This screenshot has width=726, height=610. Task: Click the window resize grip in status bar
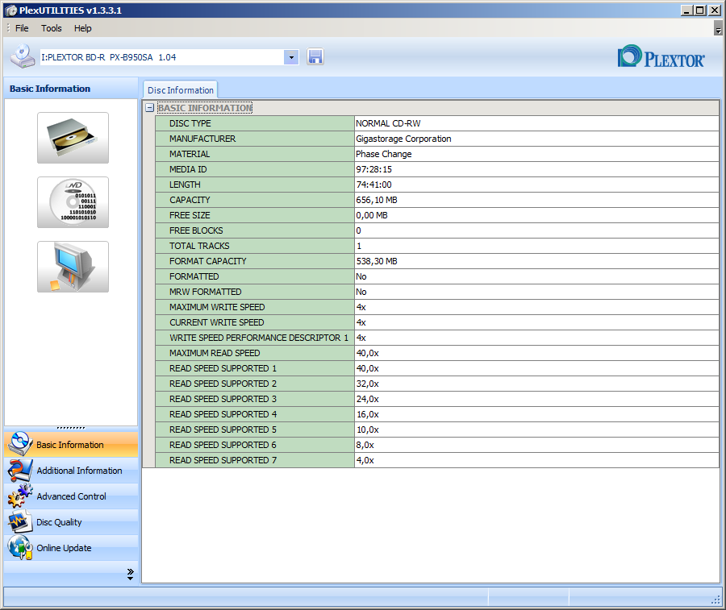716,600
